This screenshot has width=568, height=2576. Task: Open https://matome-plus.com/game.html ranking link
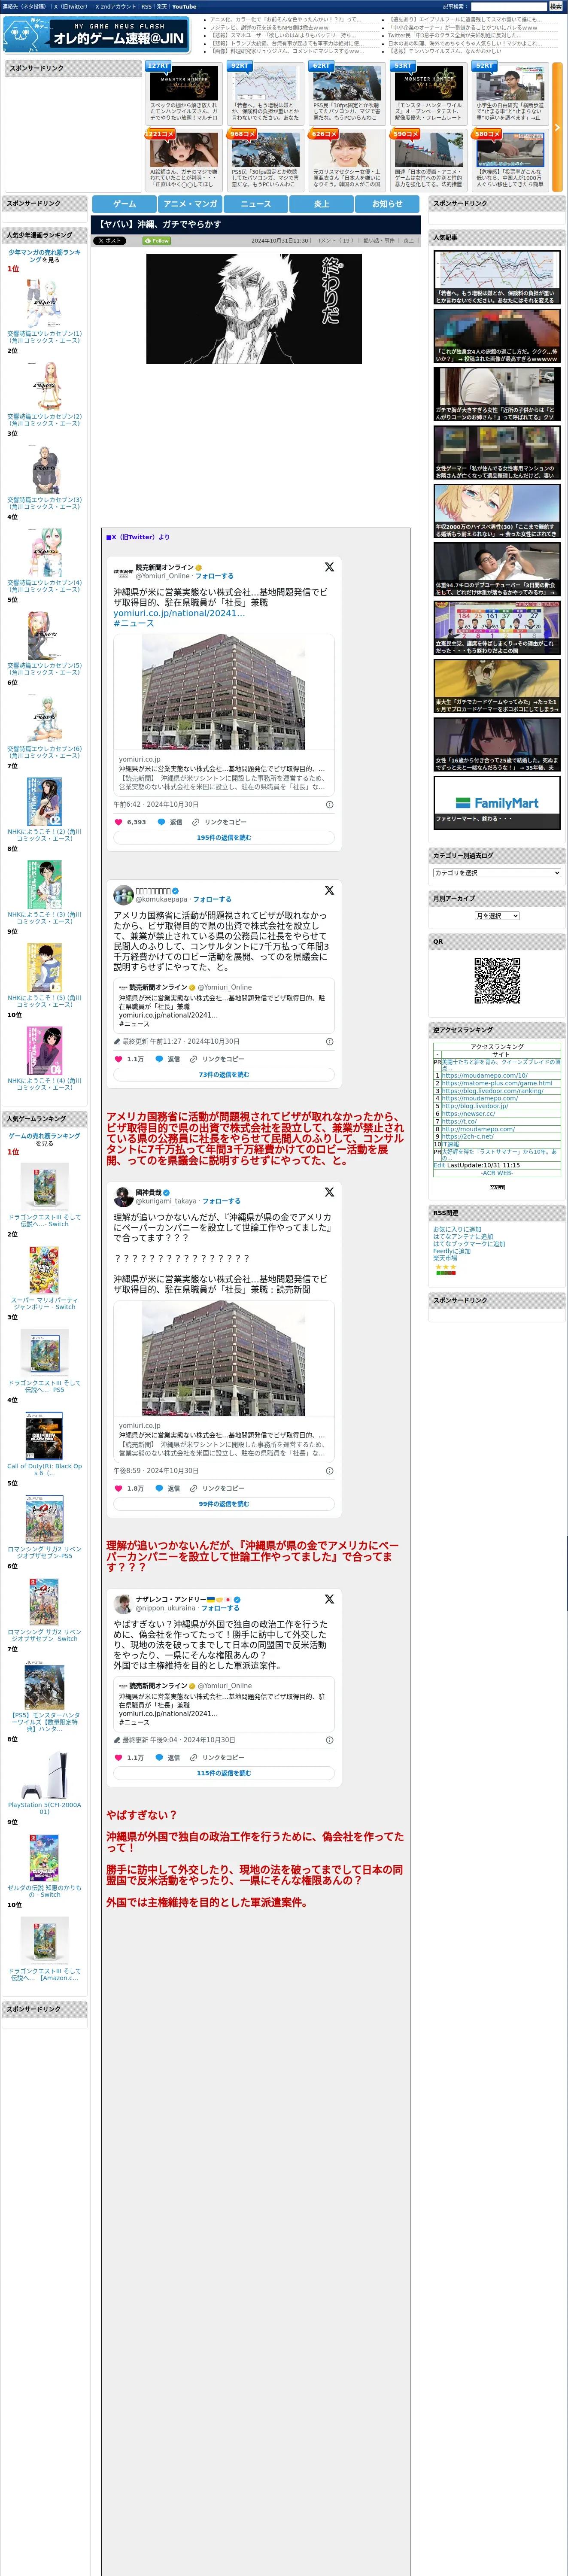(497, 1084)
